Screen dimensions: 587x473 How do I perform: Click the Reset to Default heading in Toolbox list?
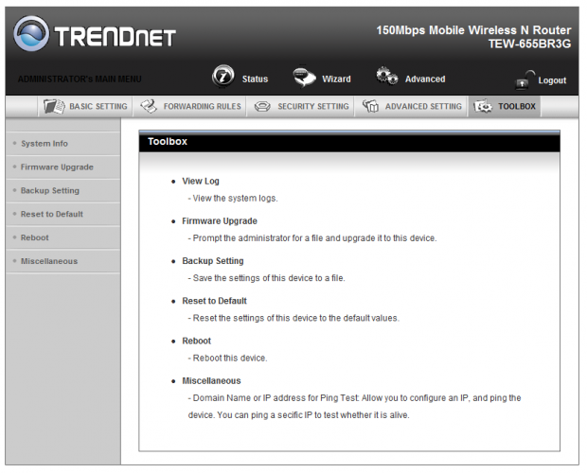tap(215, 301)
